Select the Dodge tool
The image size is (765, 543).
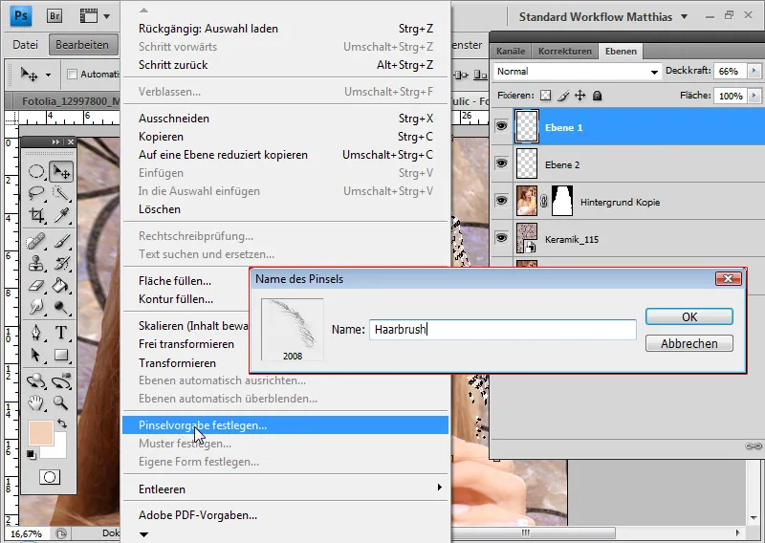coord(61,307)
